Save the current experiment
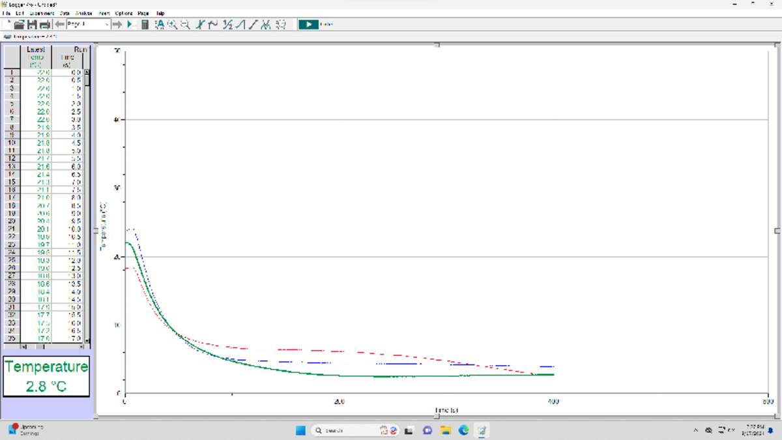This screenshot has height=440, width=782. pyautogui.click(x=33, y=24)
